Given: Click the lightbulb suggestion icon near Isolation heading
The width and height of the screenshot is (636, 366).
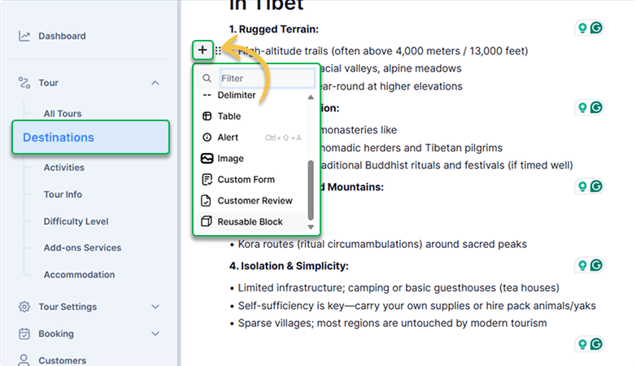Looking at the screenshot, I should click(x=582, y=265).
